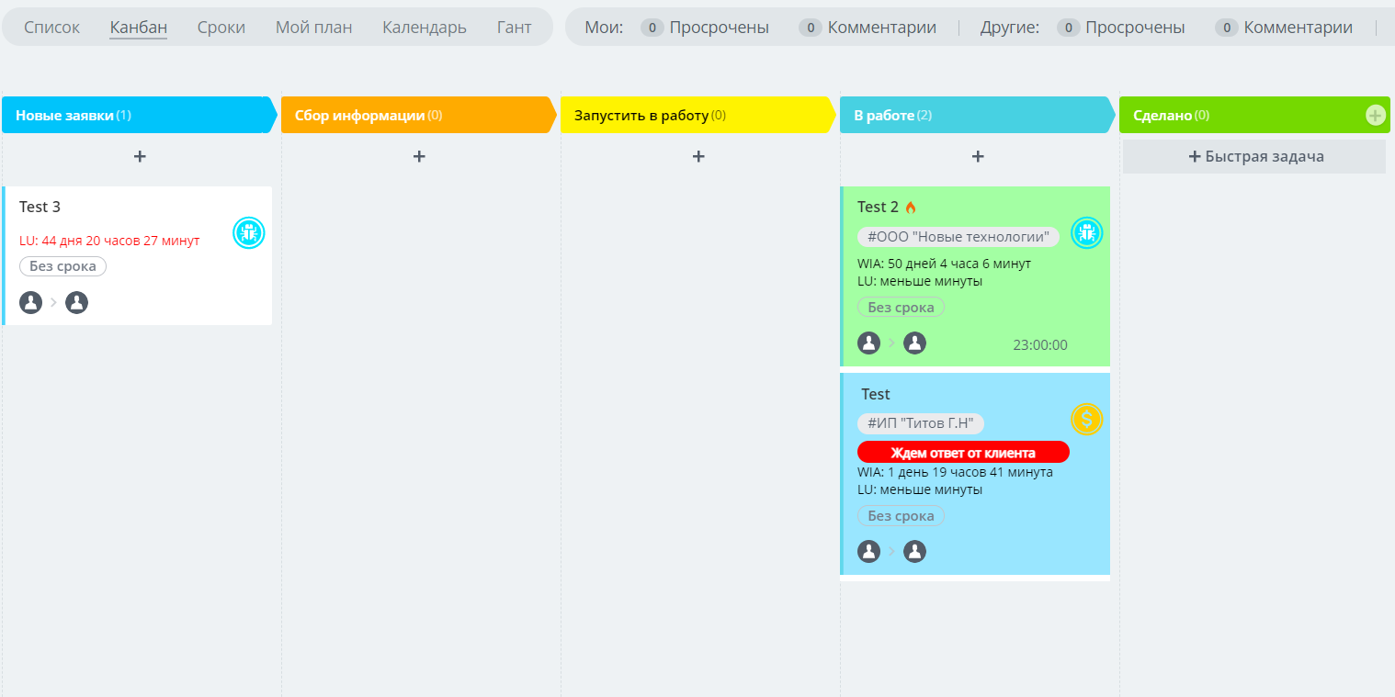Click the green plus icon in Сделано header
Viewport: 1395px width, 697px height.
1375,115
